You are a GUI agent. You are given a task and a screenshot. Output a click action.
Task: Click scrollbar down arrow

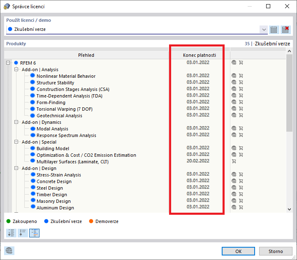point(289,209)
